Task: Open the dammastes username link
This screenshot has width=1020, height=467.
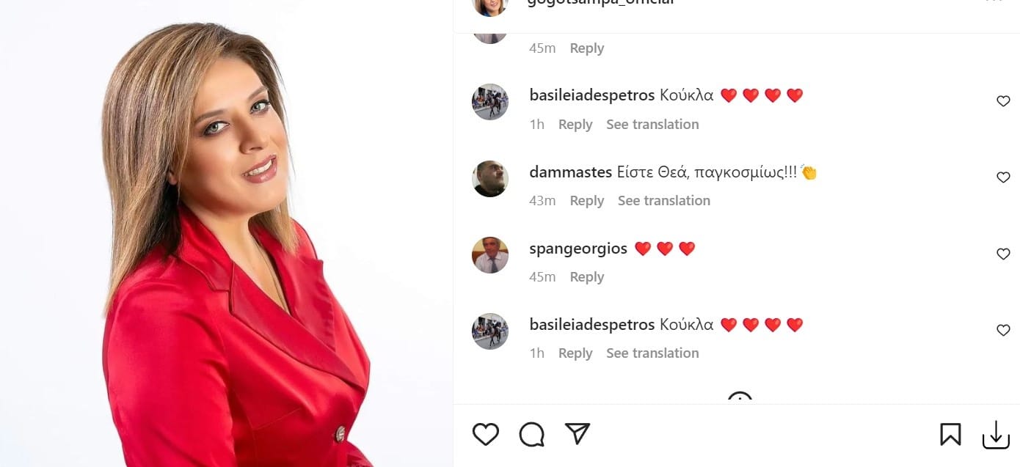Action: pyautogui.click(x=570, y=172)
